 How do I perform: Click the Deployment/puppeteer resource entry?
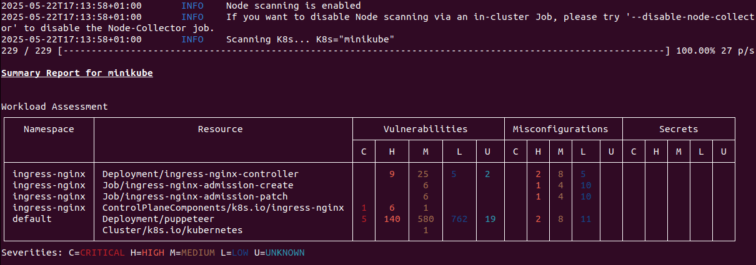coord(158,219)
